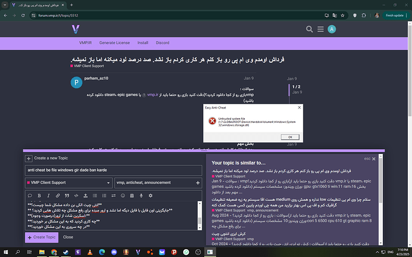This screenshot has width=412, height=257.
Task: Open the forum search magnifier icon
Action: click(309, 29)
